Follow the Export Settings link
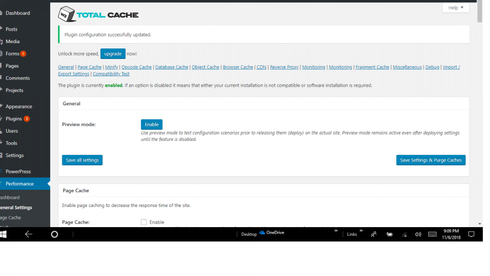This screenshot has height=276, width=490. point(73,74)
